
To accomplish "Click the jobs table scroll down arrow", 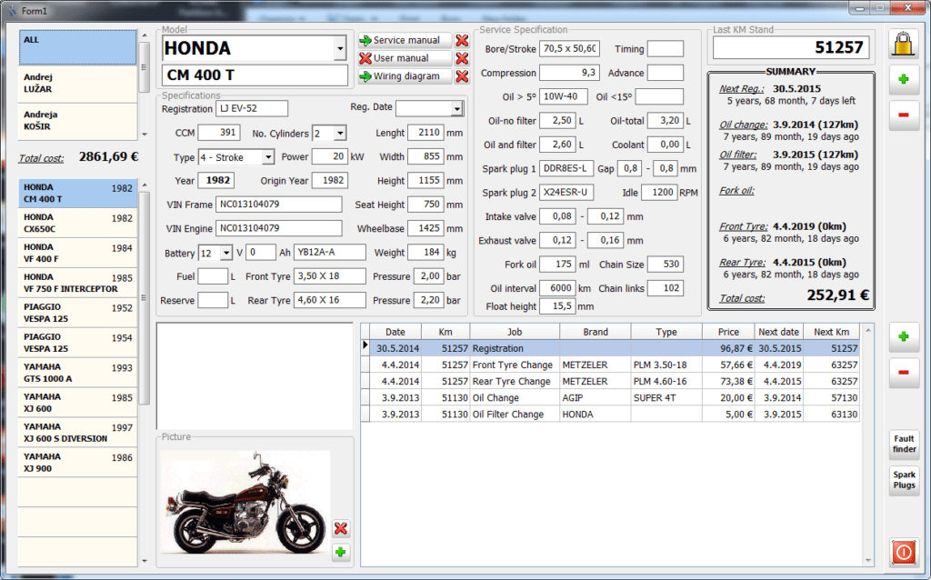I will pyautogui.click(x=867, y=560).
